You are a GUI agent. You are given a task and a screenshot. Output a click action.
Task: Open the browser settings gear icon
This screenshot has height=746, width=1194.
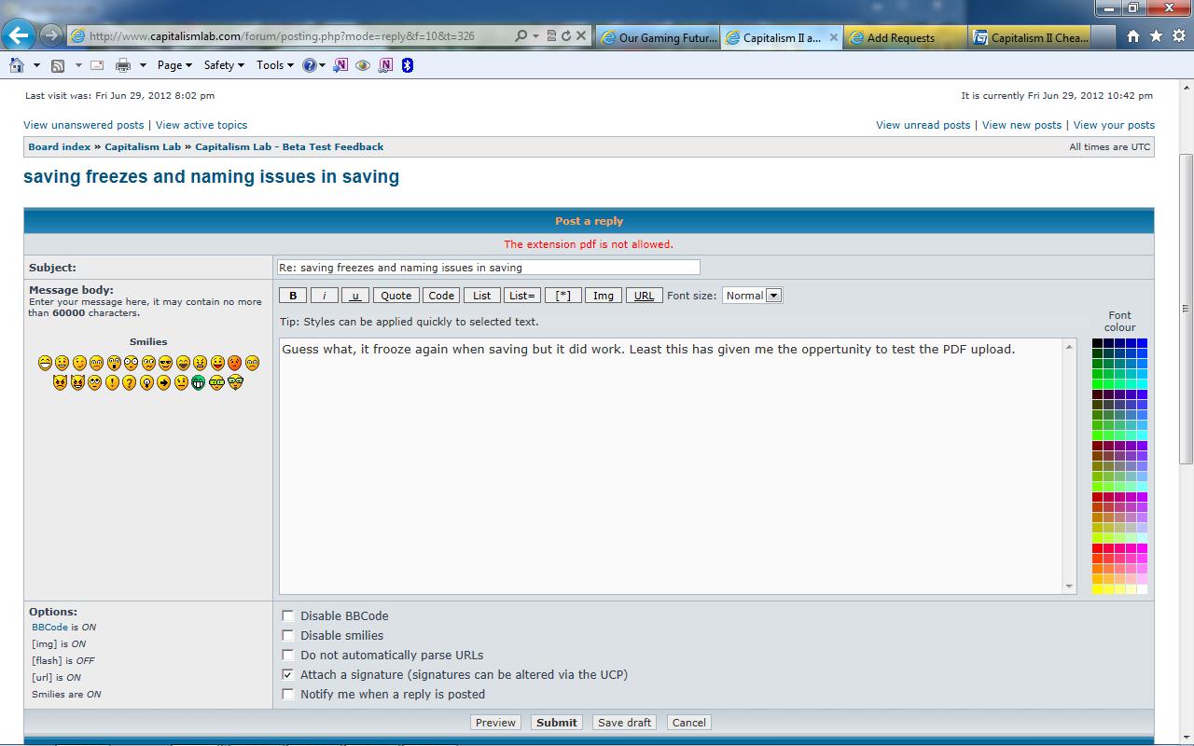pos(1179,36)
